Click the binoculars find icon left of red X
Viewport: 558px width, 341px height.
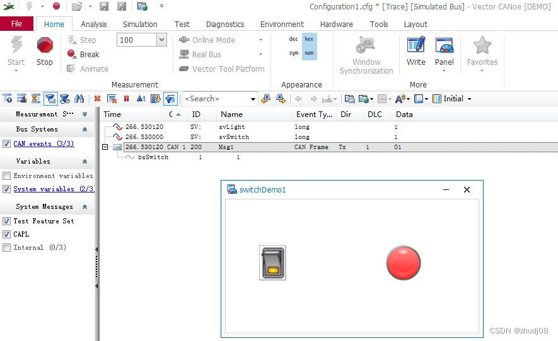point(79,99)
